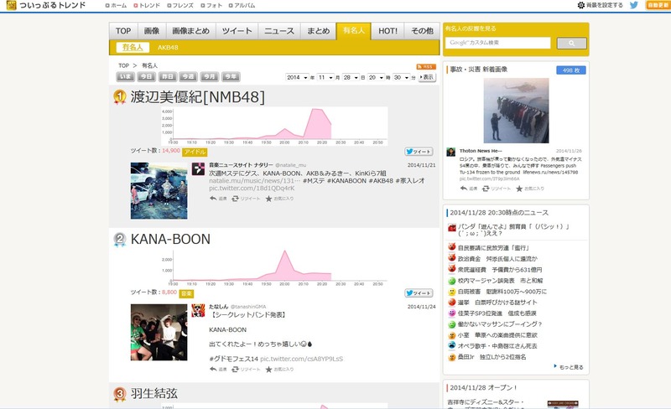The height and width of the screenshot is (409, 671).
Task: Click the いま time filter button
Action: [x=125, y=77]
